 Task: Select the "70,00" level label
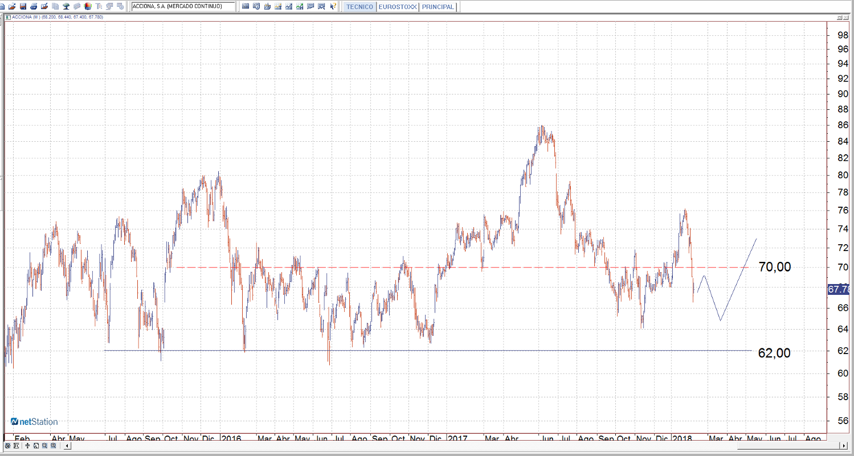[x=775, y=267]
